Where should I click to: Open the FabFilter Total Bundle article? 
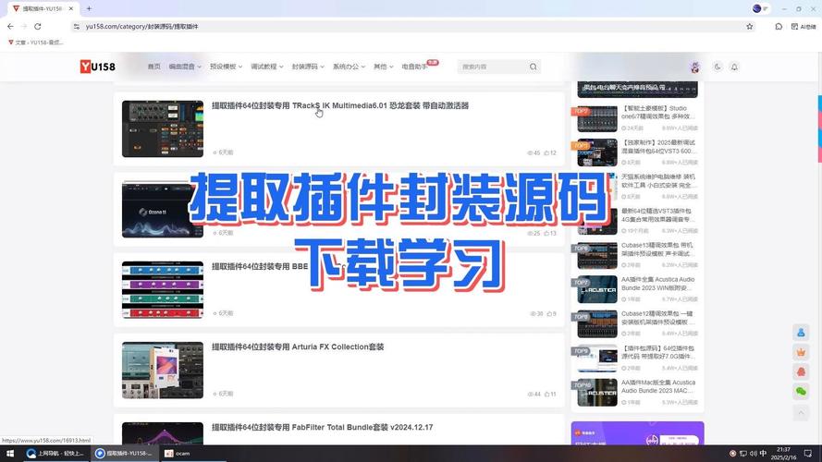point(323,428)
